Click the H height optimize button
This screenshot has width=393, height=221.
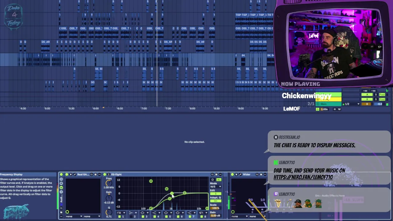click(x=335, y=109)
